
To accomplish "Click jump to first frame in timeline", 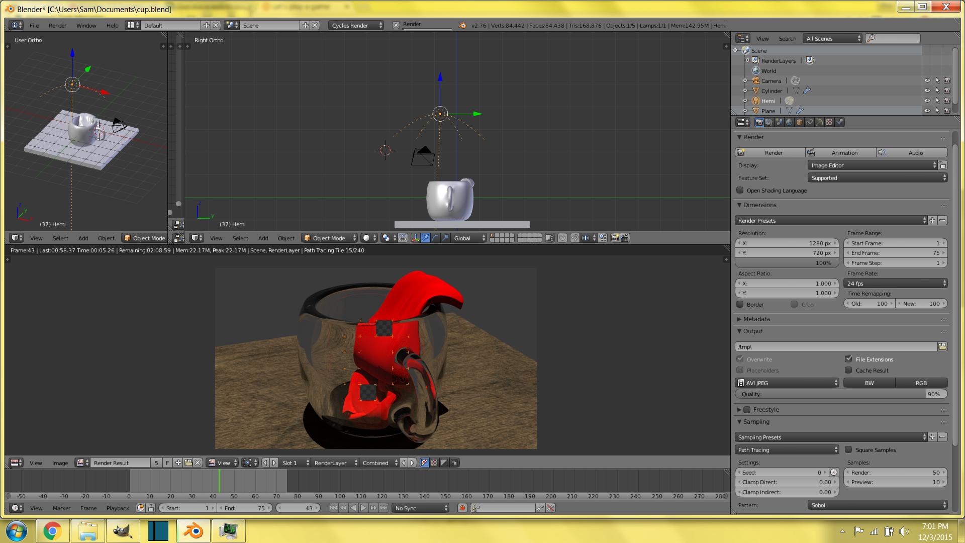I will 333,508.
